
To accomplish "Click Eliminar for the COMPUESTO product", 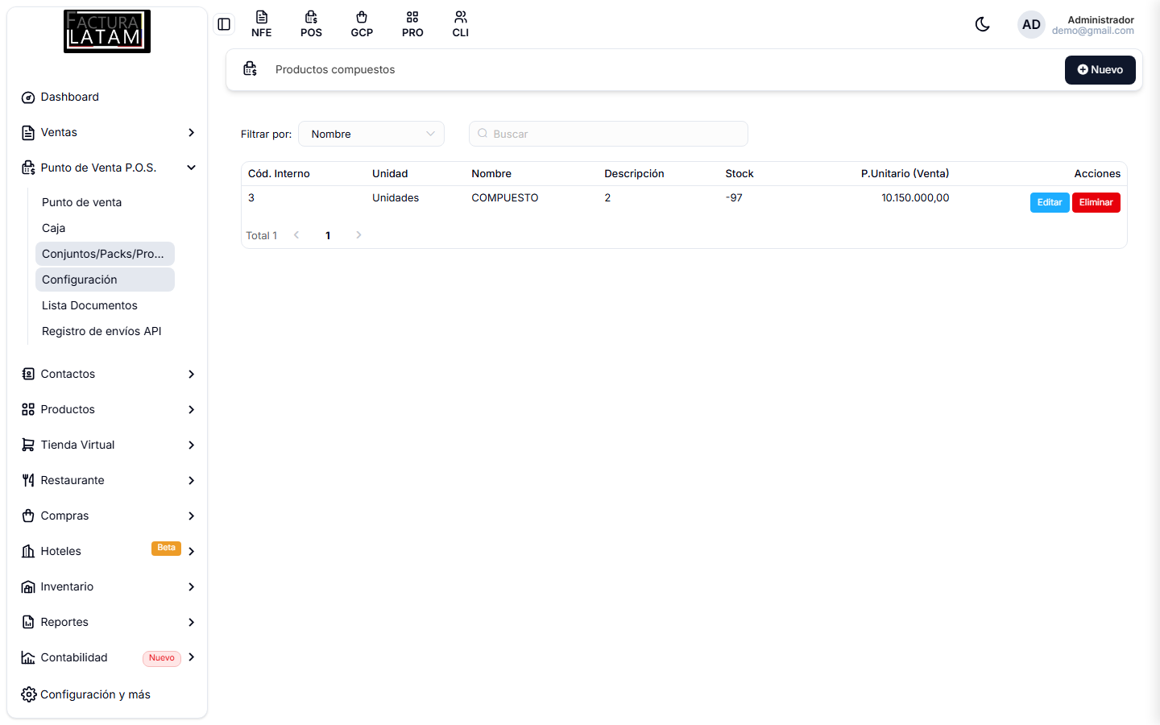I will [1096, 202].
